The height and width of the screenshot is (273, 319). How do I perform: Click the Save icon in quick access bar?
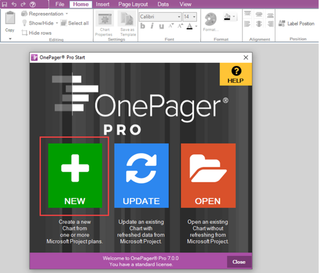(5, 4)
